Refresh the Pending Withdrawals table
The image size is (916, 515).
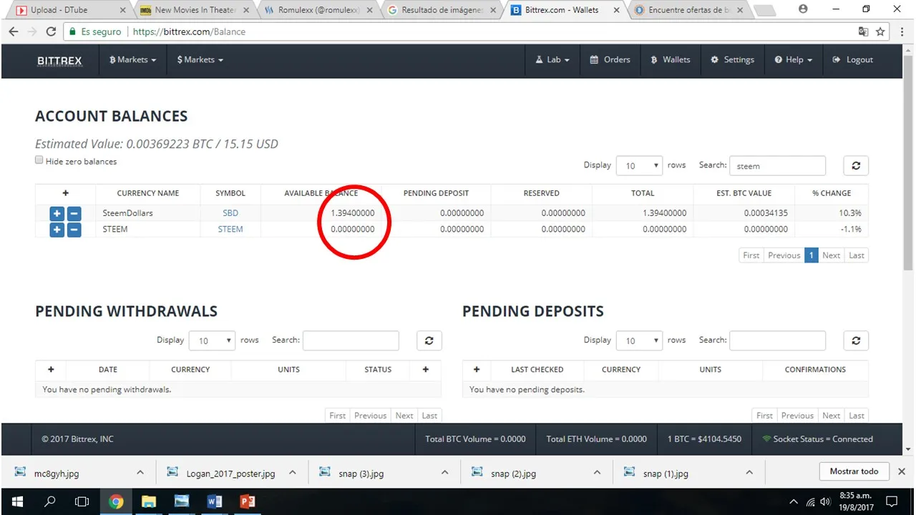[429, 340]
